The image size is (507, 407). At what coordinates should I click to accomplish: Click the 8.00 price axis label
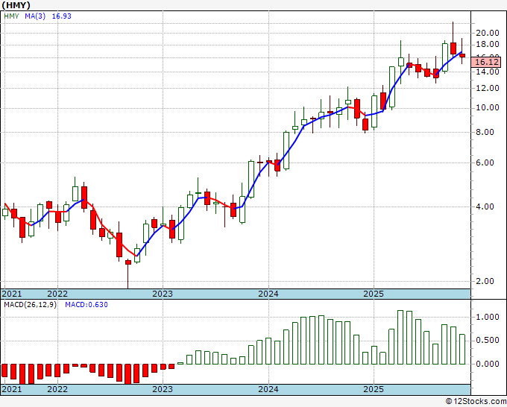[x=485, y=132]
